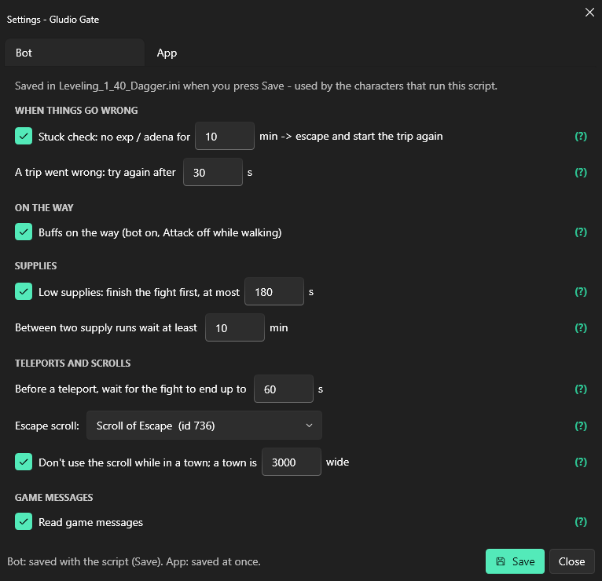
Task: Click the Read game messages label
Action: pyautogui.click(x=90, y=522)
